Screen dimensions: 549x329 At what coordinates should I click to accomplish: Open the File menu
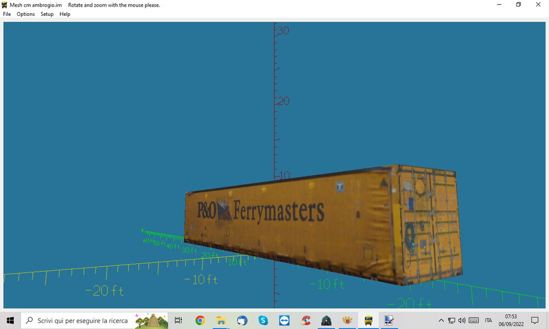pos(7,14)
